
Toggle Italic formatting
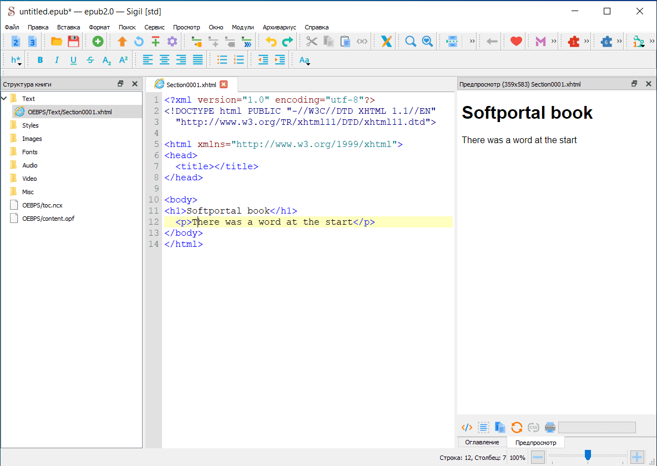click(x=57, y=60)
